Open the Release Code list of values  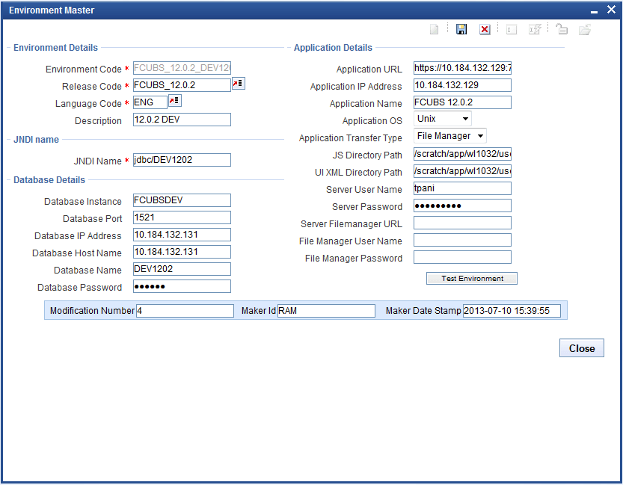[x=239, y=84]
